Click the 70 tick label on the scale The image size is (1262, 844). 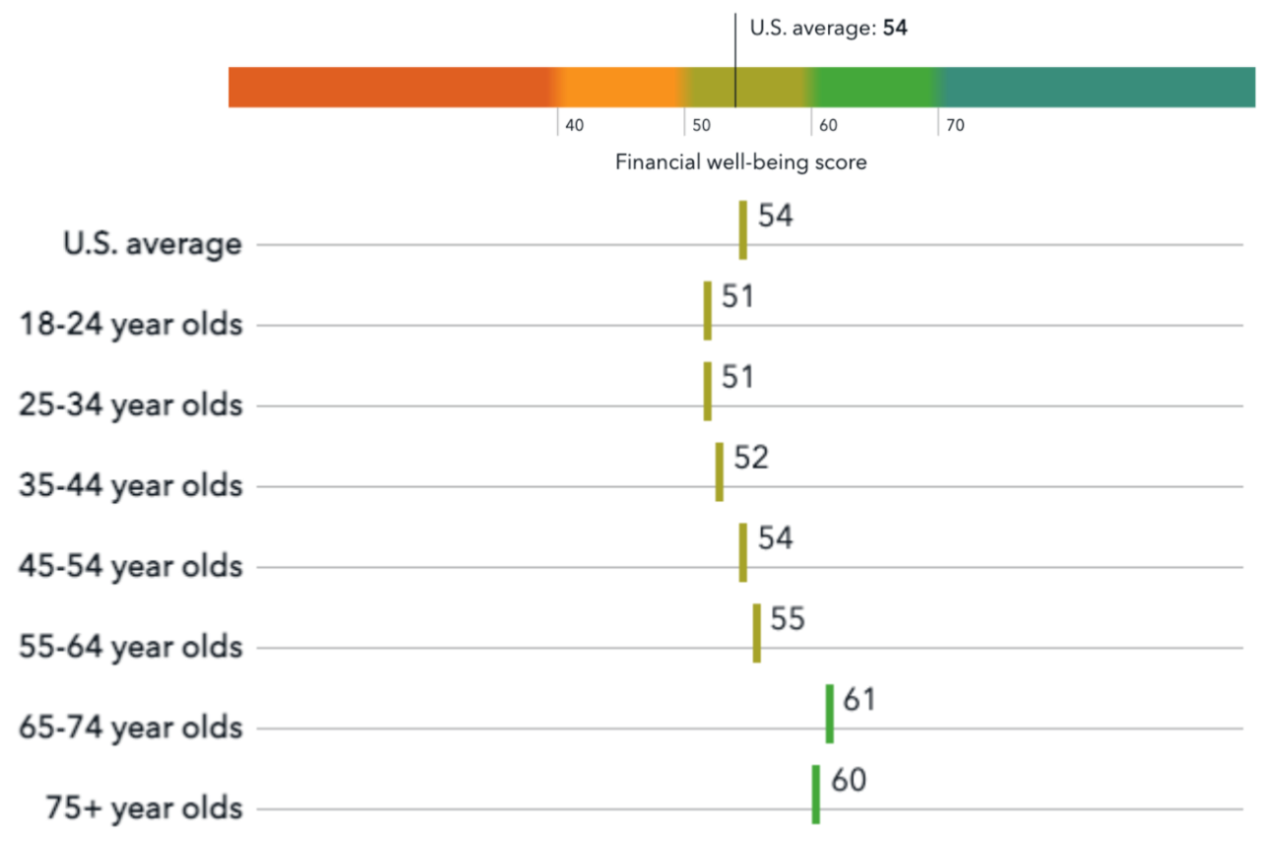[x=955, y=125]
